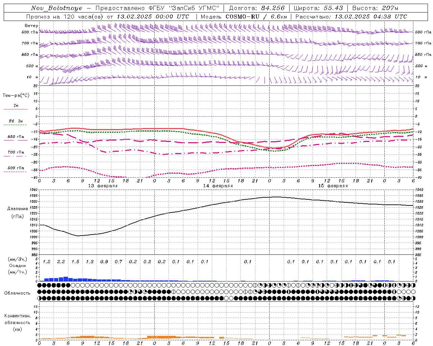Click the tallest blue precipitation bar
The height and width of the screenshot is (346, 433).
(66, 279)
